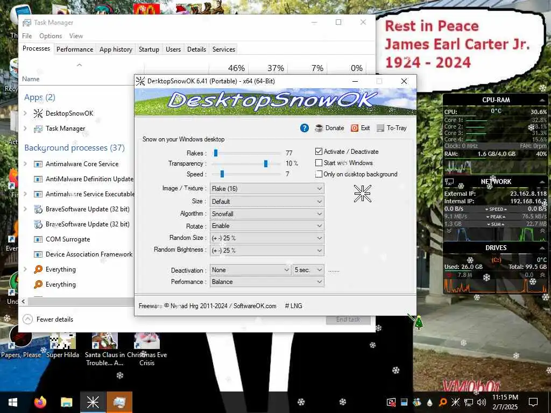Open Super Hilda desktop shortcut

click(62, 346)
